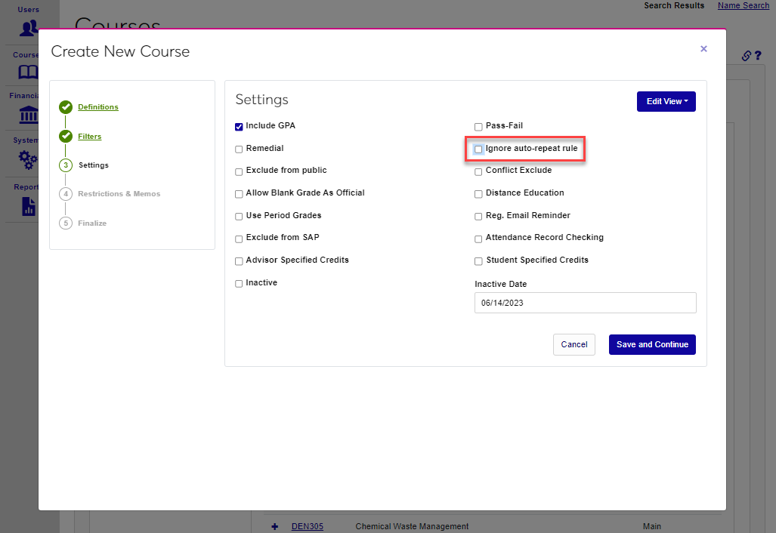Go to the Definitions step

pyautogui.click(x=98, y=107)
